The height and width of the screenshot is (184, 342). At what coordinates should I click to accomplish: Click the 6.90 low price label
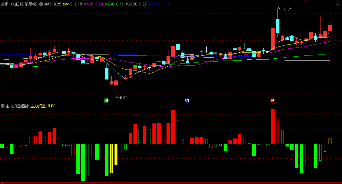(x=124, y=98)
